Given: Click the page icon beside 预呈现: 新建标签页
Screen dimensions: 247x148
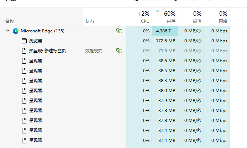Looking at the screenshot, I should coord(24,51).
